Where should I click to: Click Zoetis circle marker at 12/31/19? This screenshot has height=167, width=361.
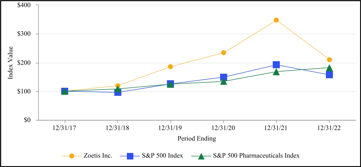coord(170,67)
